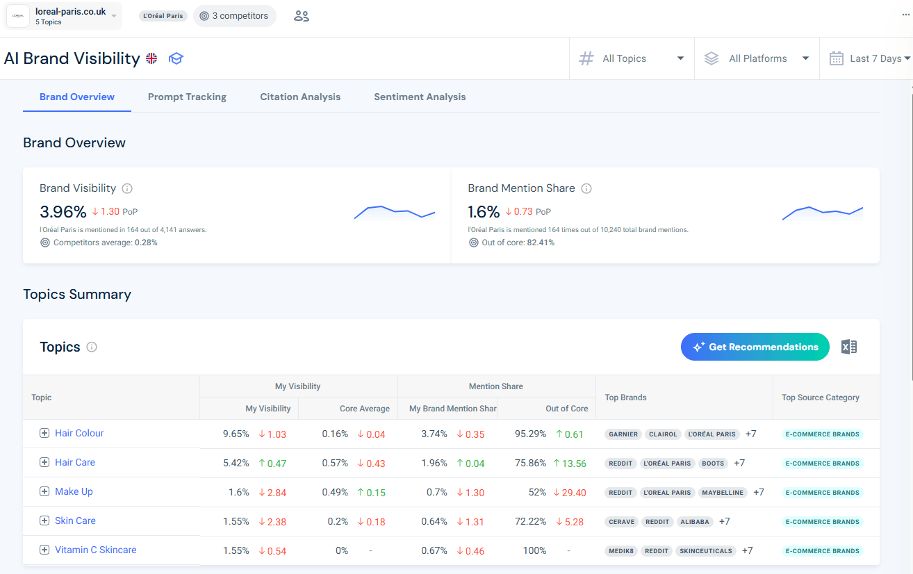Click the Brand Mention Share info icon
The height and width of the screenshot is (574, 913).
(x=586, y=188)
